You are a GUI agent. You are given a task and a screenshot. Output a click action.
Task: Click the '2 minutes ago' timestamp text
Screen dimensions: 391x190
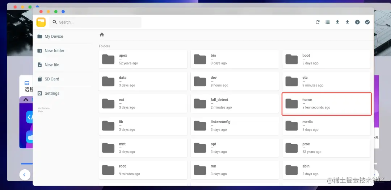click(x=221, y=108)
